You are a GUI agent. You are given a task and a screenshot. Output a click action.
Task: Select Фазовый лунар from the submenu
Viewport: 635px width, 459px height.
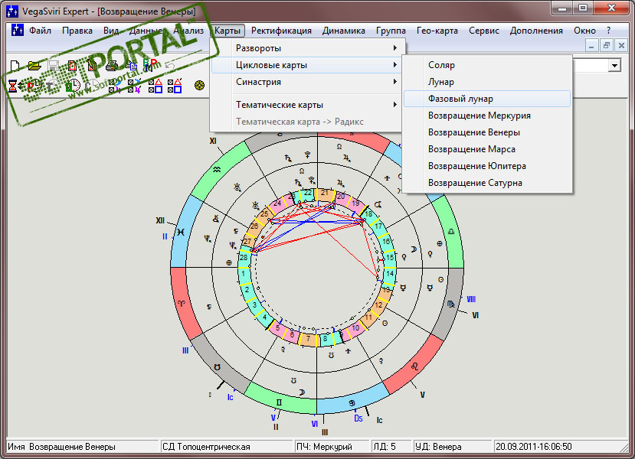pos(487,99)
